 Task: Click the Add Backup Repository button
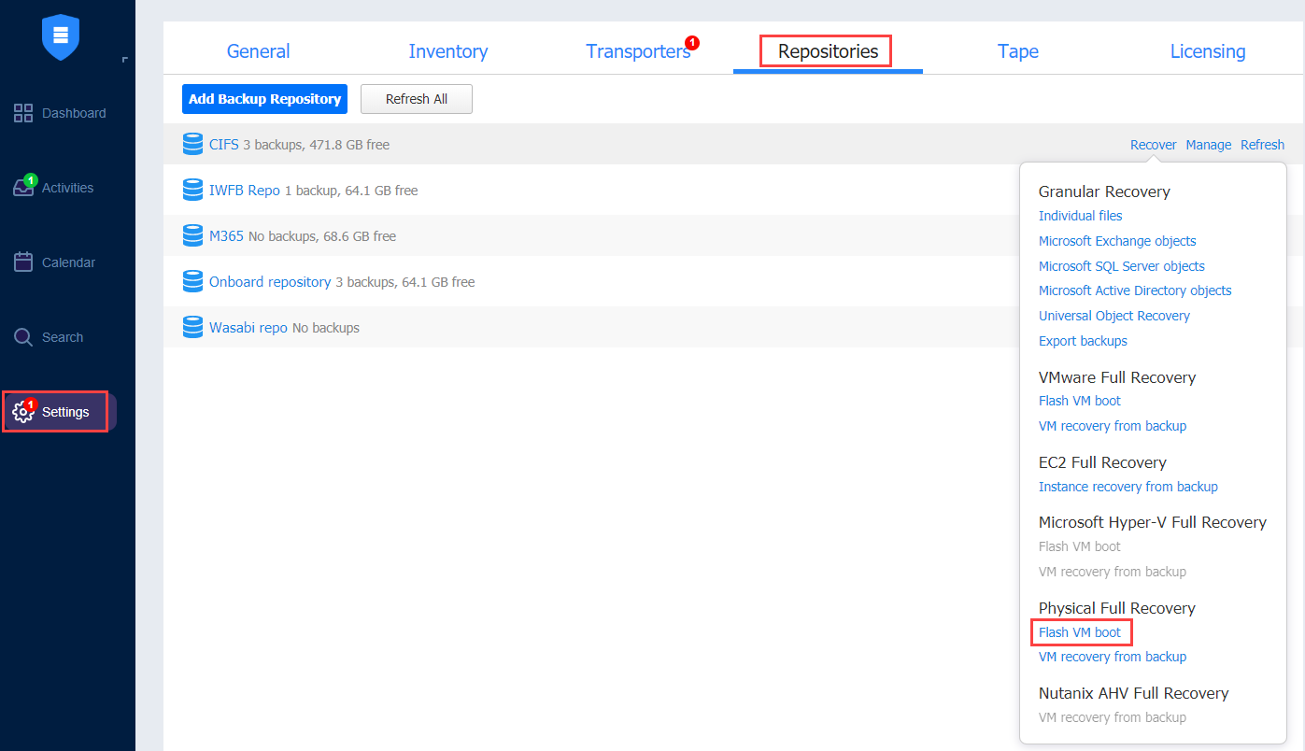(264, 99)
